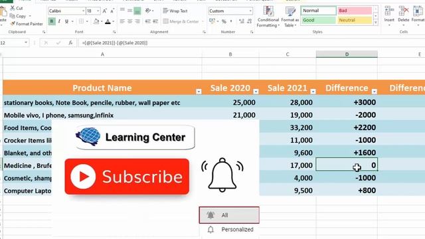Screen dimensions: 425x239
Task: Apply comma style
Action: point(231,21)
